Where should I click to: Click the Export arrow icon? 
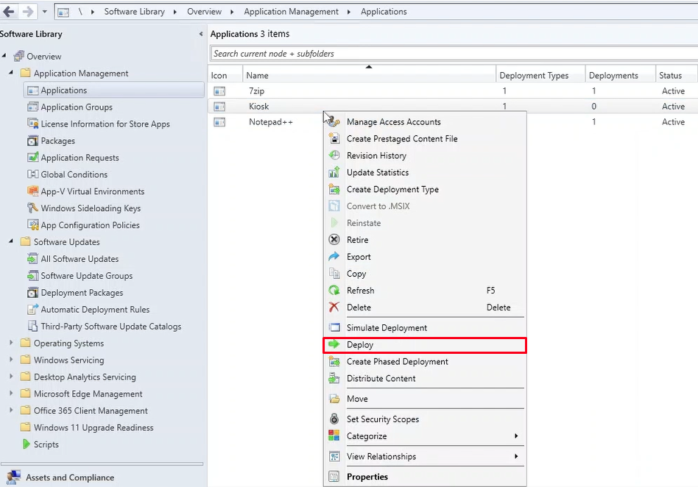tap(334, 257)
